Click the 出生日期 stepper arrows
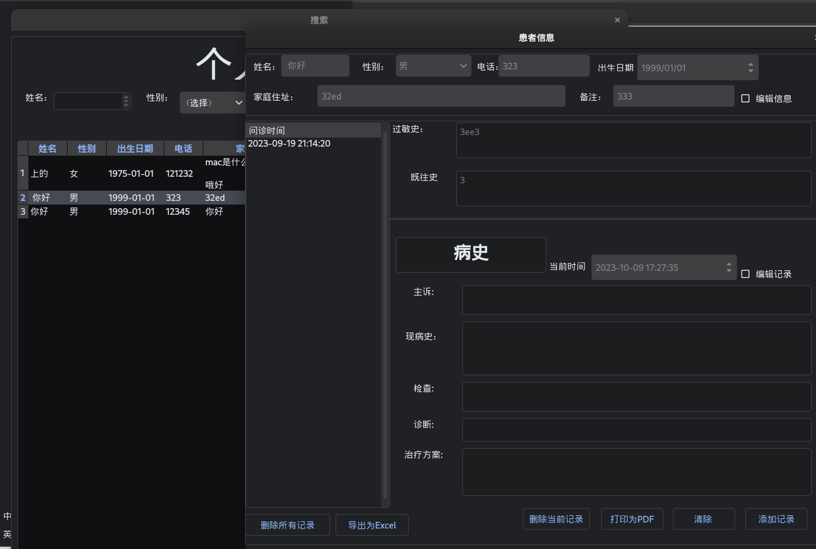The height and width of the screenshot is (549, 816). [x=750, y=68]
